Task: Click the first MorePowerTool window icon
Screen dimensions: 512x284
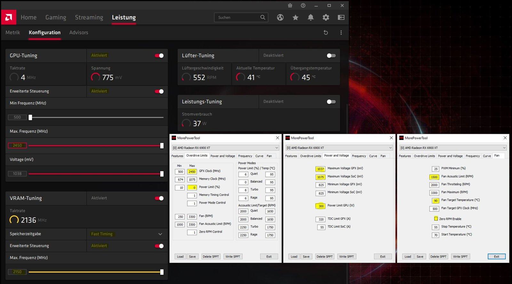Action: pyautogui.click(x=174, y=138)
